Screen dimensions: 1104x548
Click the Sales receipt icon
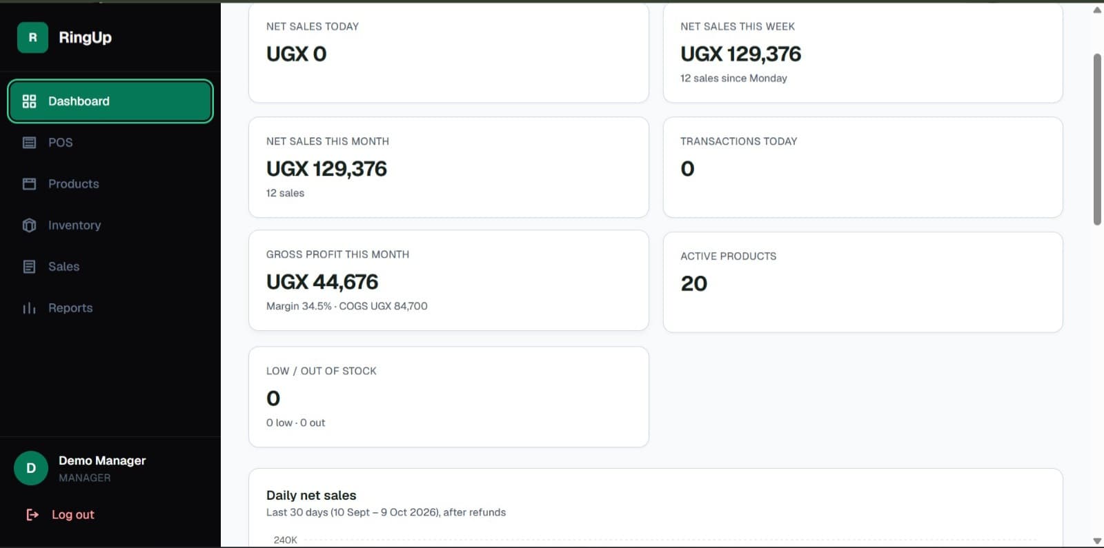click(x=29, y=267)
